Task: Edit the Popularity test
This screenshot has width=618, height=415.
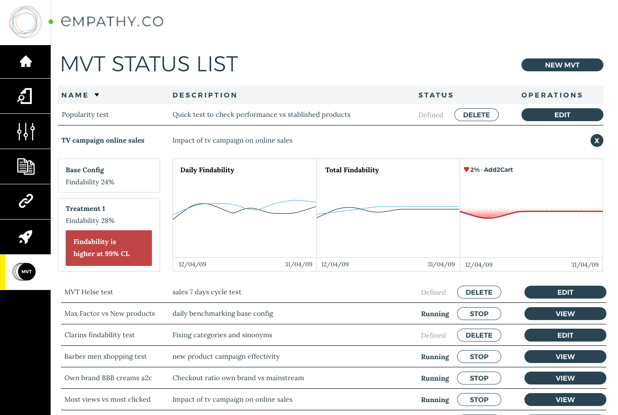Action: pos(562,115)
